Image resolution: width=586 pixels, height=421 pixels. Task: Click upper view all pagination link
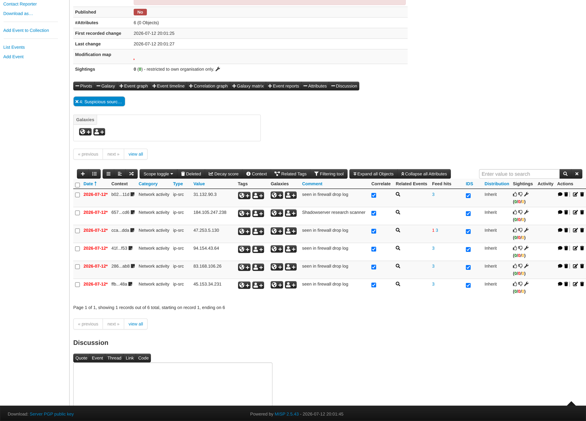(x=136, y=154)
